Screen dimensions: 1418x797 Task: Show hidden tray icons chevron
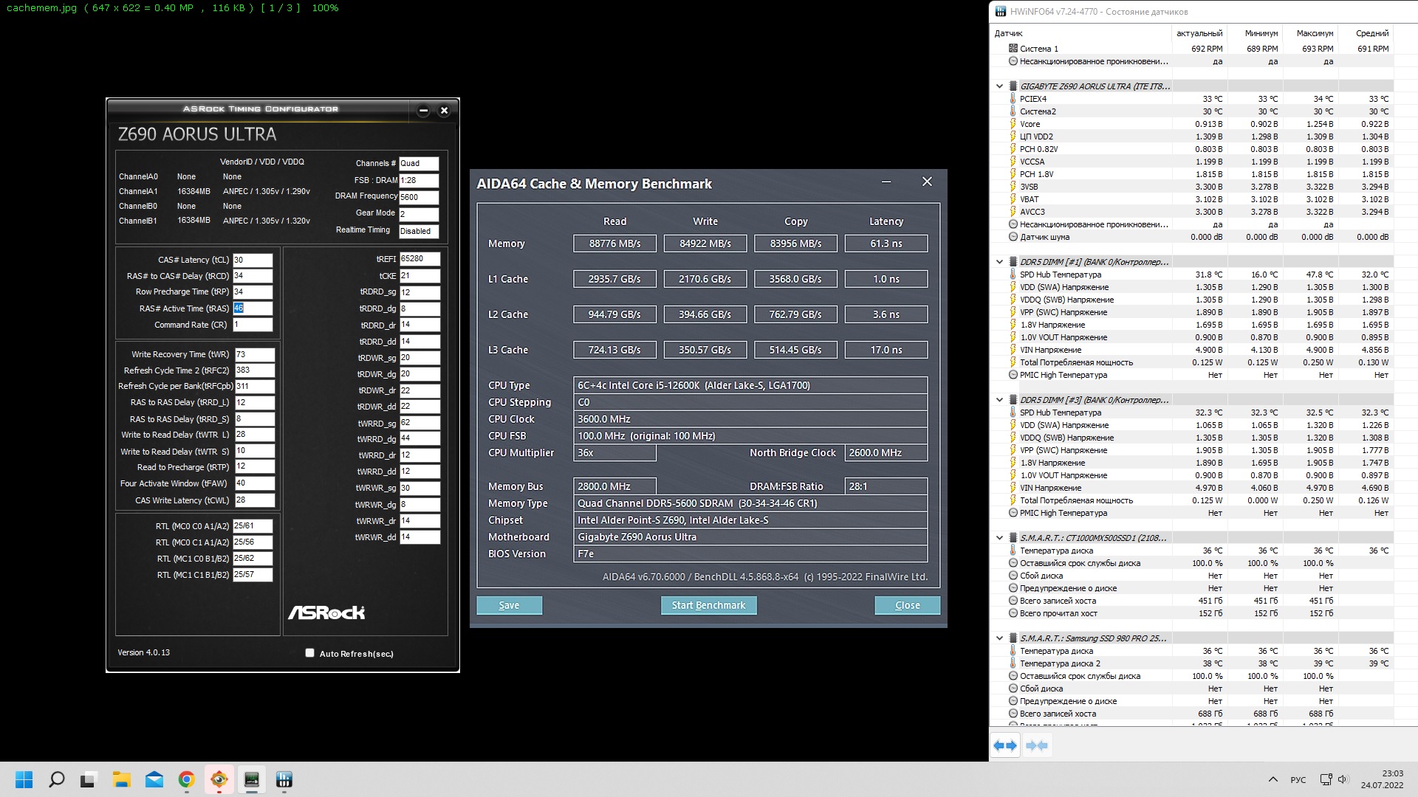tap(1273, 779)
